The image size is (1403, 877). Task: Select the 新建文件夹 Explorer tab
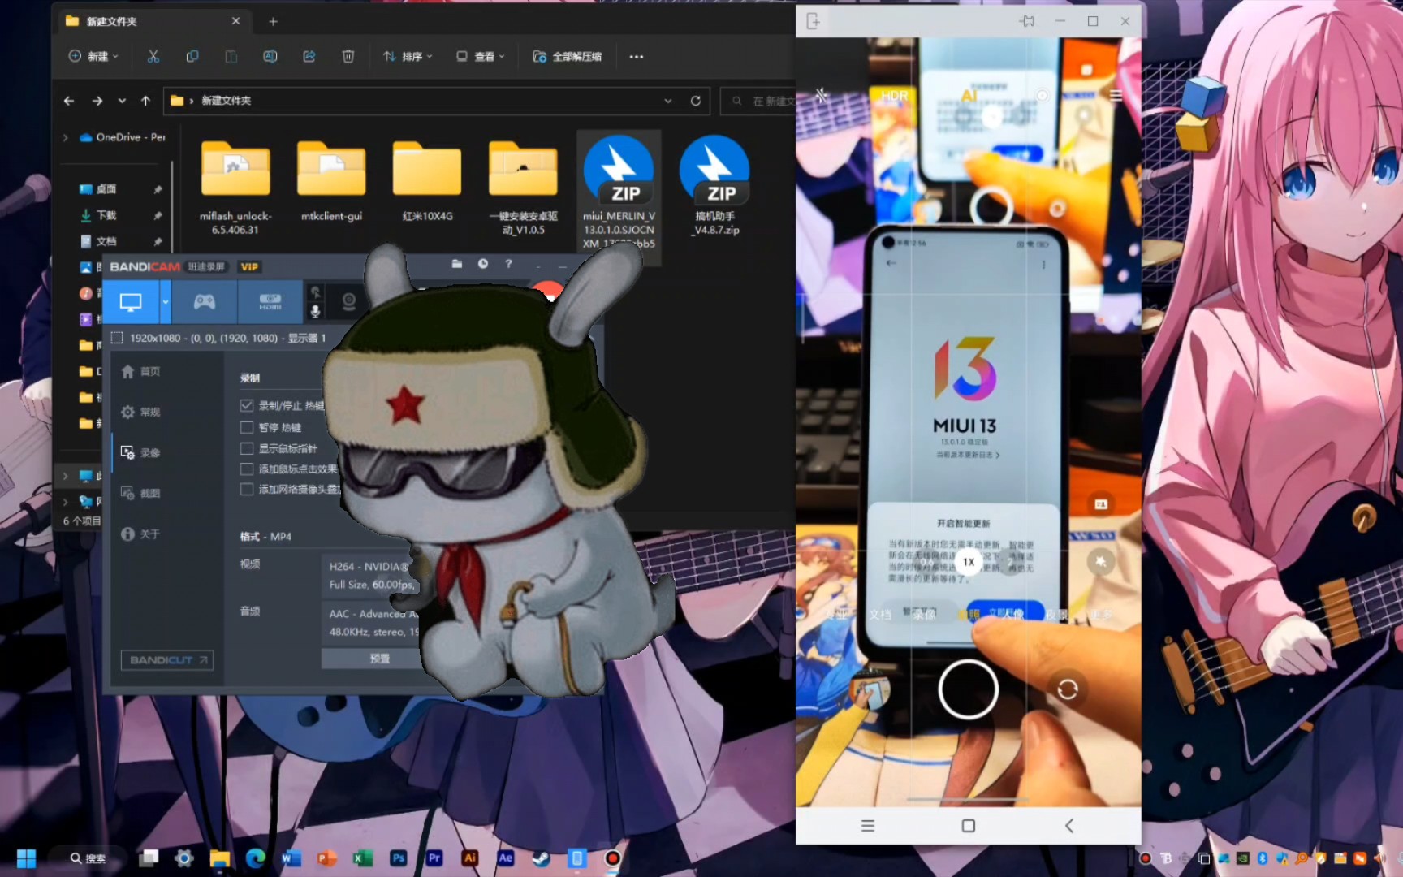tap(153, 21)
